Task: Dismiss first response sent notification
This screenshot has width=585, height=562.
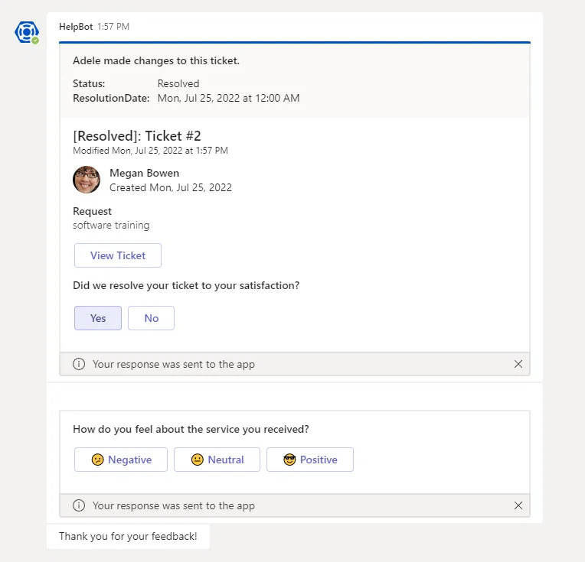Action: click(x=518, y=364)
